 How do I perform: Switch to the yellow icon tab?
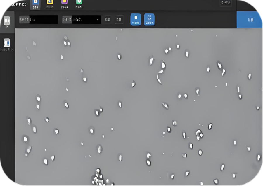tap(50, 4)
